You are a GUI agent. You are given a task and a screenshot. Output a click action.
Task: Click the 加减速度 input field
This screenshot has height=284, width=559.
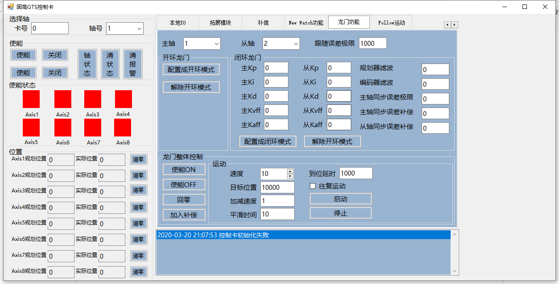pos(277,200)
